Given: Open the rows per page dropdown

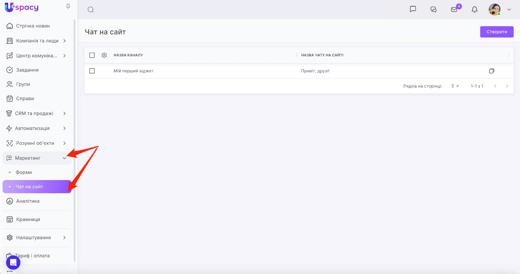Looking at the screenshot, I should coord(455,86).
